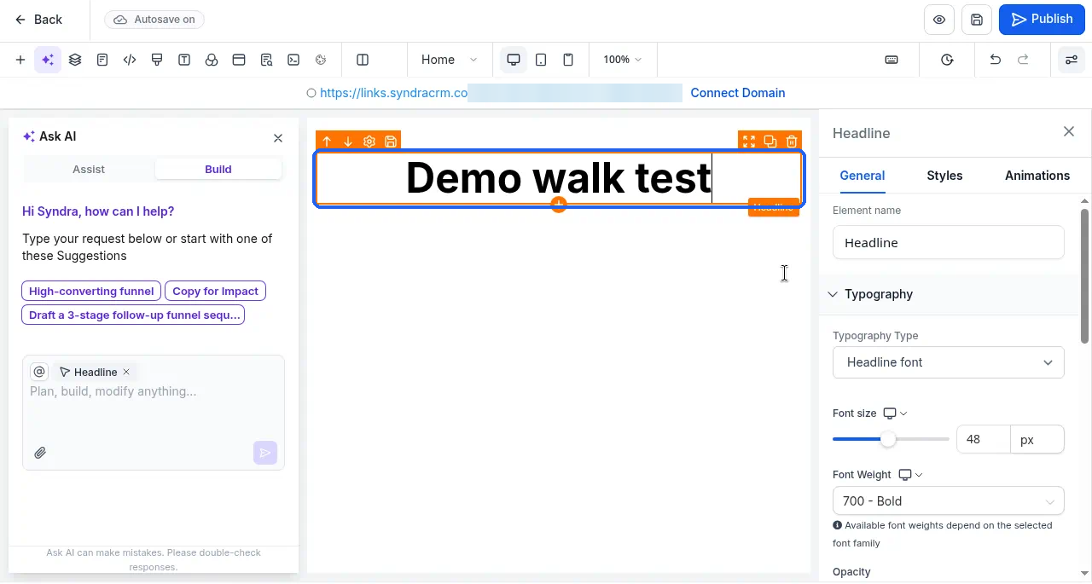The height and width of the screenshot is (584, 1092).
Task: Click the Element name input field
Action: (948, 243)
